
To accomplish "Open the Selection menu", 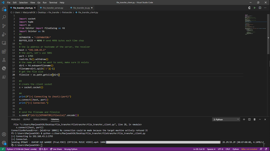I will [23, 3].
